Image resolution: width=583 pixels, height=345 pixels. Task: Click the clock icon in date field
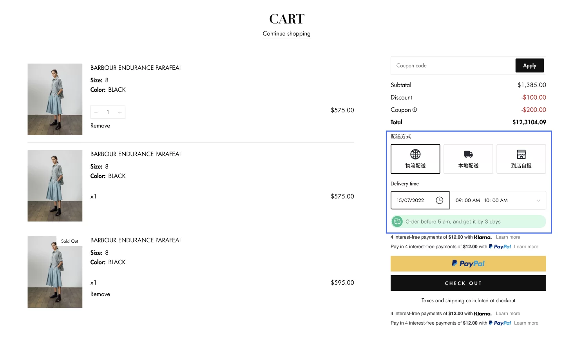click(x=440, y=200)
